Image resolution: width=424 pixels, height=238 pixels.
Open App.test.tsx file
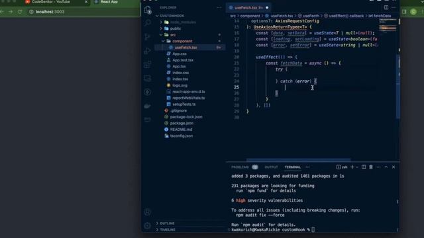[183, 60]
